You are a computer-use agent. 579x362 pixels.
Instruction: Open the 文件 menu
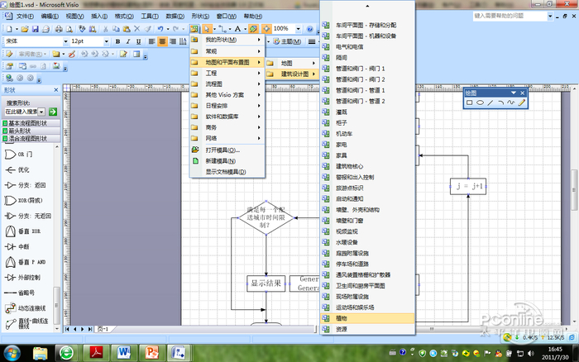click(25, 17)
